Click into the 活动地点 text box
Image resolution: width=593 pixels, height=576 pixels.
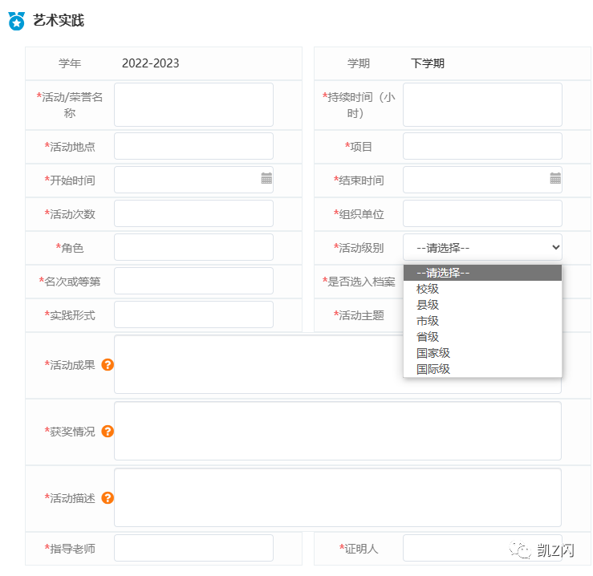(x=193, y=146)
